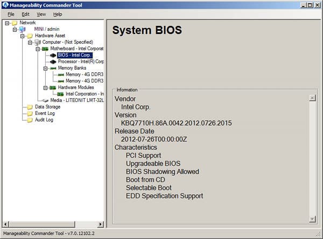Collapse the Motherboard node expander
323x239 pixels.
38,49
